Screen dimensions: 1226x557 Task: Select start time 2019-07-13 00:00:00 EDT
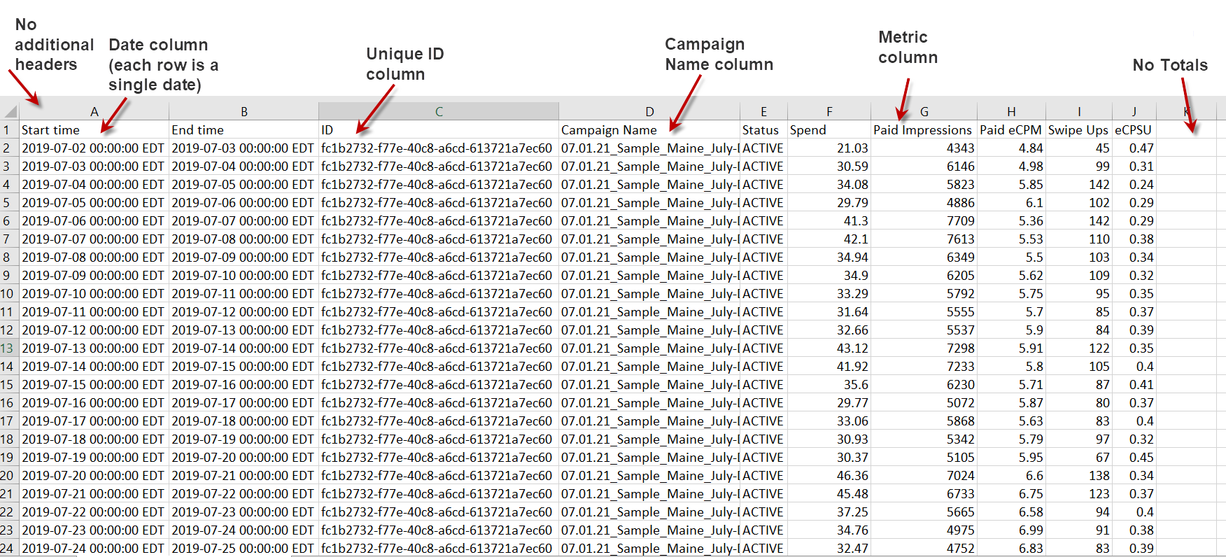(94, 348)
